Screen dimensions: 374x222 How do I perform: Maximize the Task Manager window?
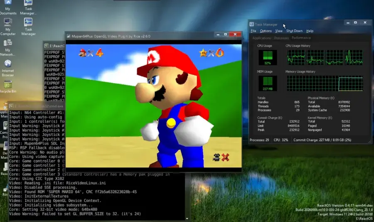point(355,22)
